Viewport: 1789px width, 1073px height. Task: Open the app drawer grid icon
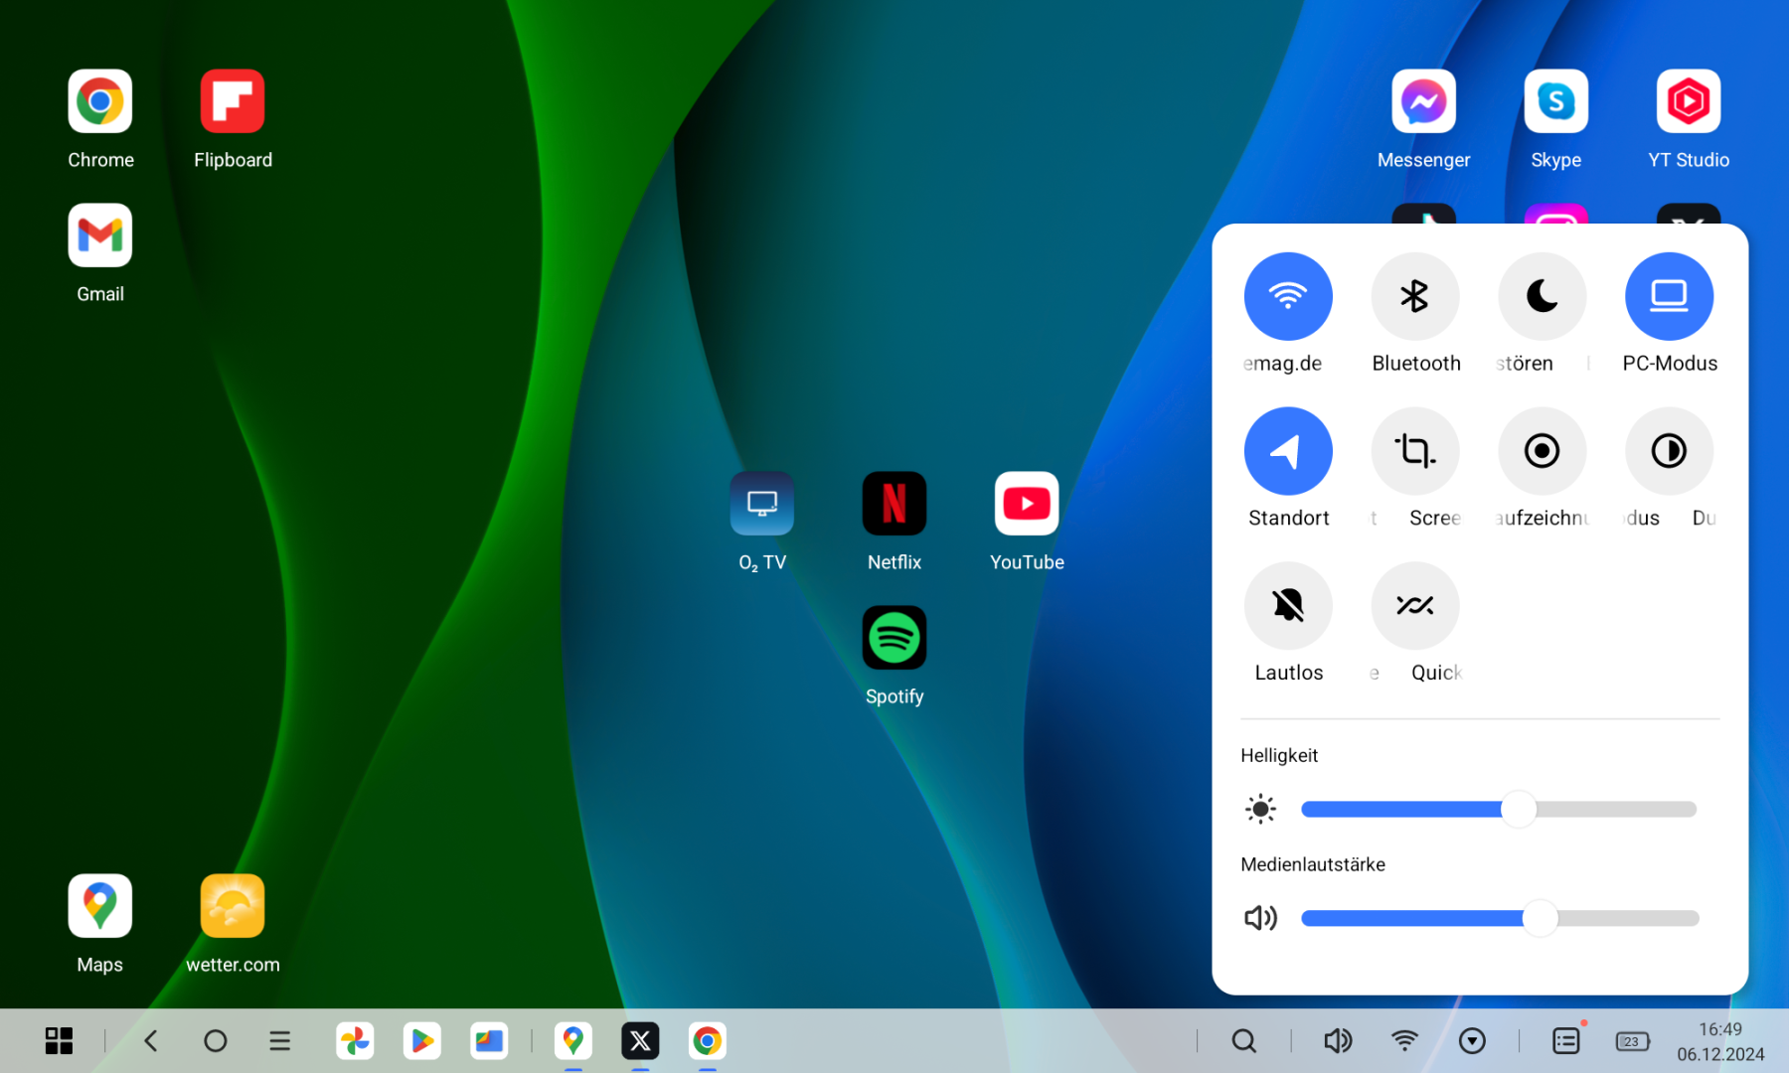pos(59,1041)
